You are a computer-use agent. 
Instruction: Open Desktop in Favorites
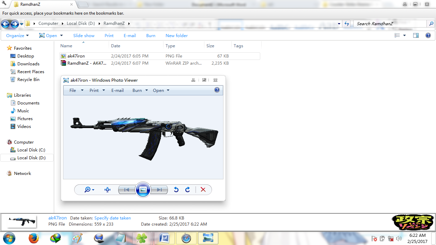[x=26, y=56]
